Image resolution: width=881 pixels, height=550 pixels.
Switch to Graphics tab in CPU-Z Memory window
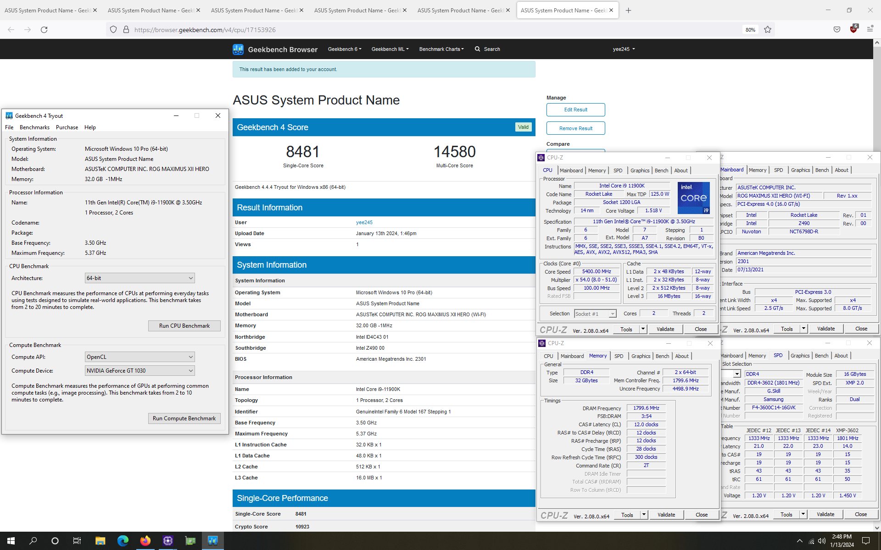[x=641, y=356]
